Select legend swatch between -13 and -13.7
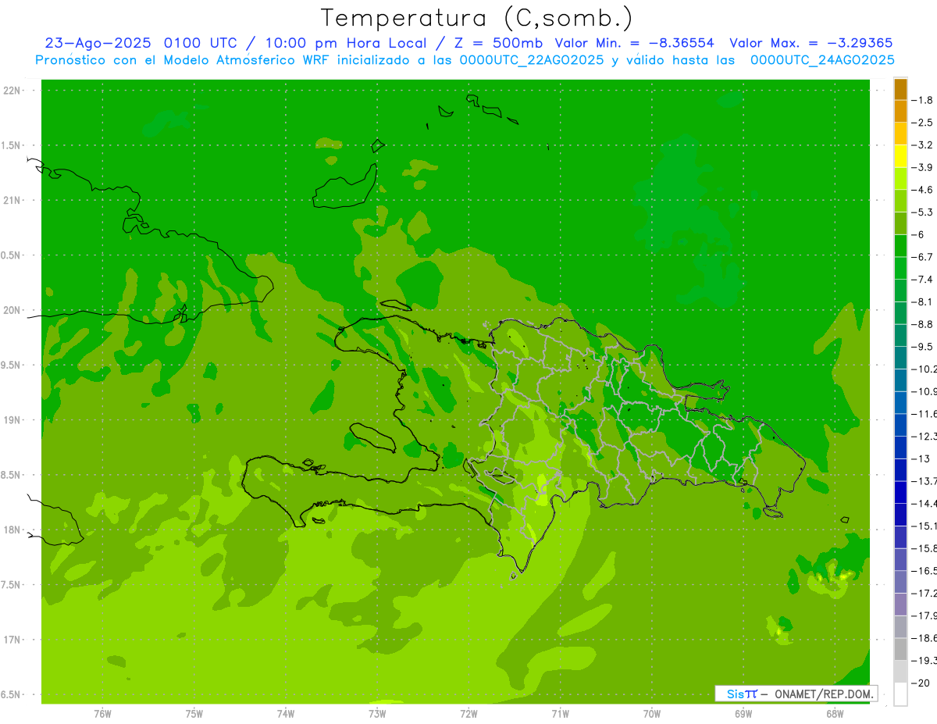The height and width of the screenshot is (724, 937). click(x=900, y=469)
